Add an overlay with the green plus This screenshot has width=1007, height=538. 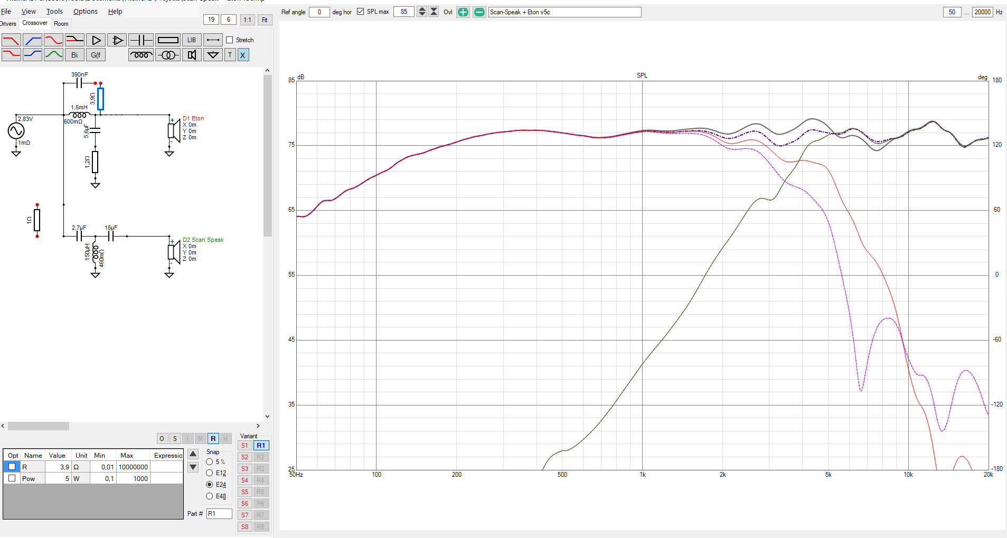463,12
